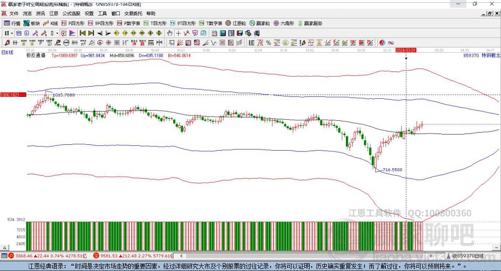Click the horizontal scrollbar left arrow

(x=181, y=256)
